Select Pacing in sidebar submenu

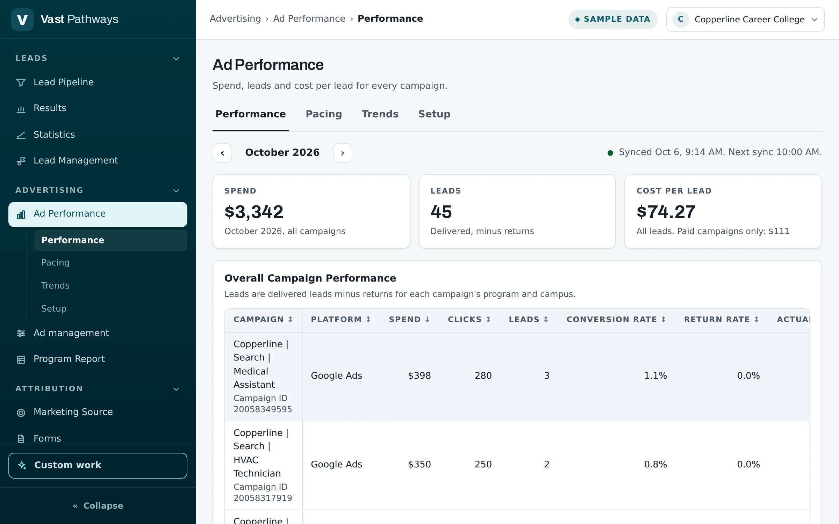(111, 263)
